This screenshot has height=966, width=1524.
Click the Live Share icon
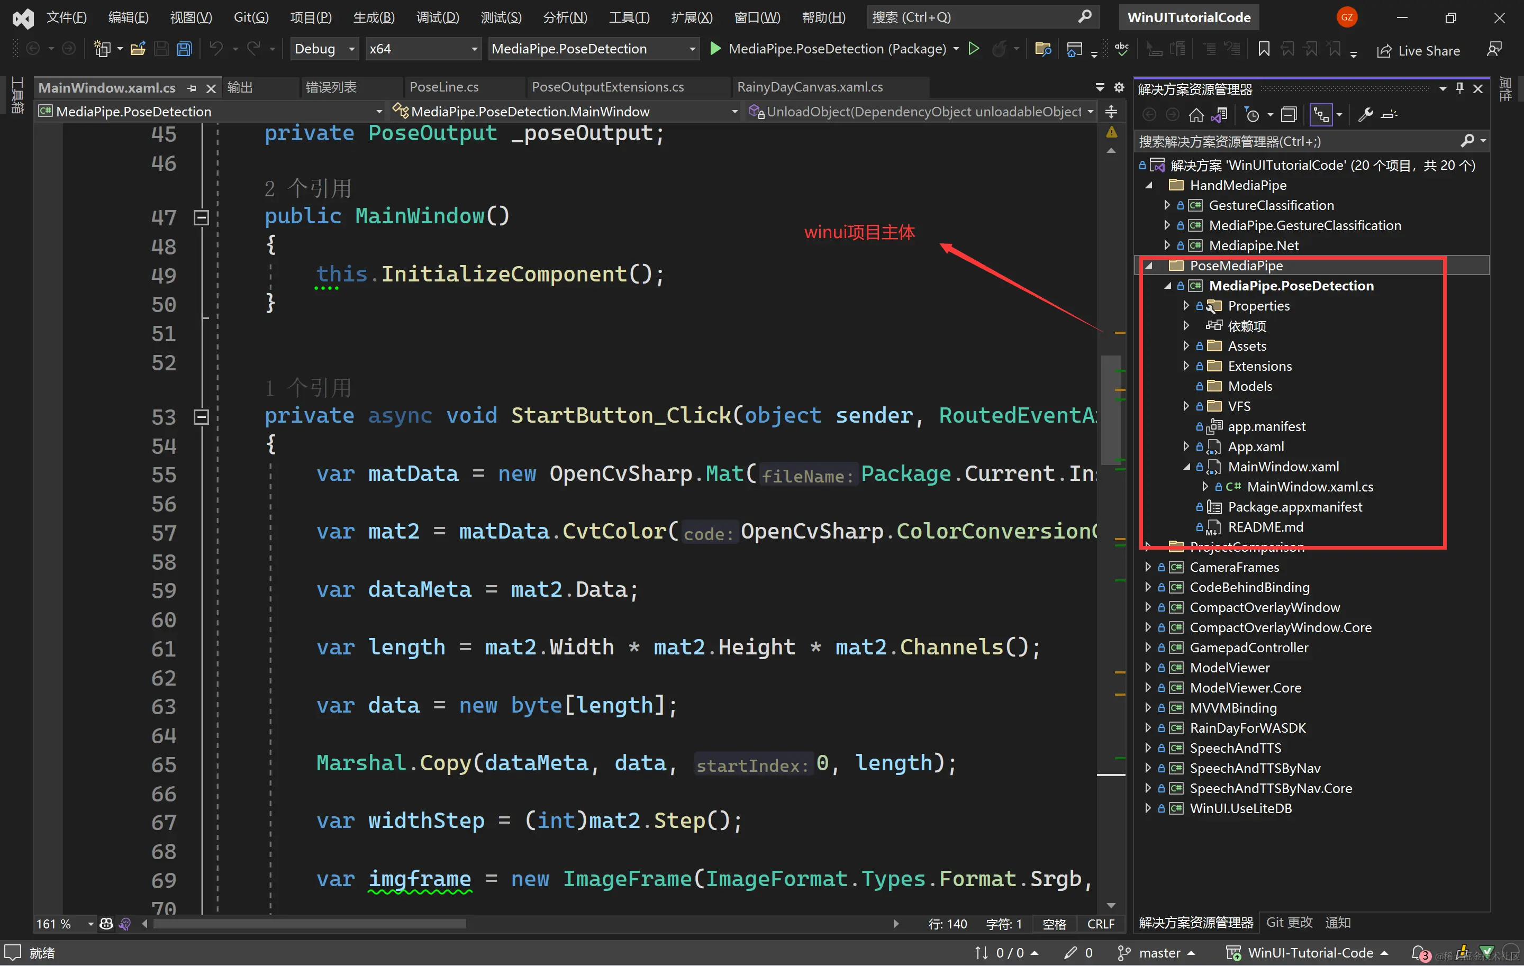tap(1384, 51)
